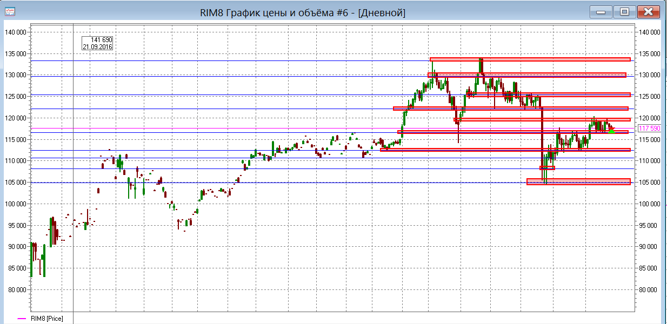Screen dimensions: 667x324
Task: Click the 95 000 label on left price axis
Action: coord(17,225)
